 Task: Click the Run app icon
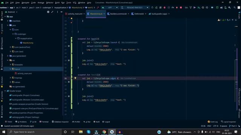pos(152,7)
